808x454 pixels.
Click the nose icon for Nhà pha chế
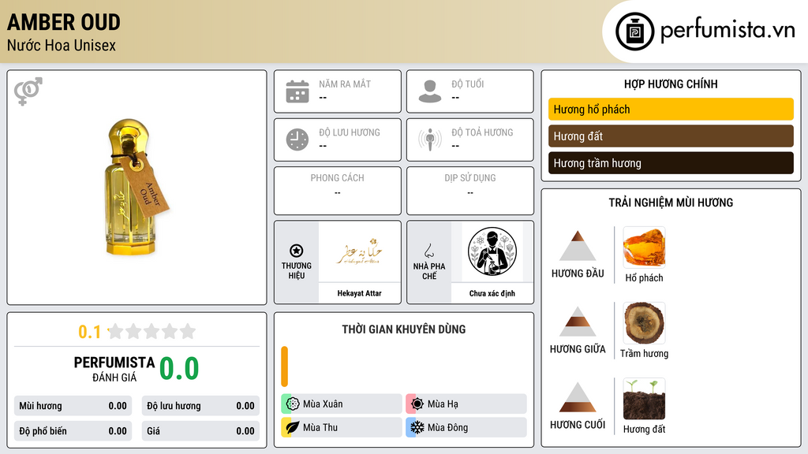pos(428,251)
